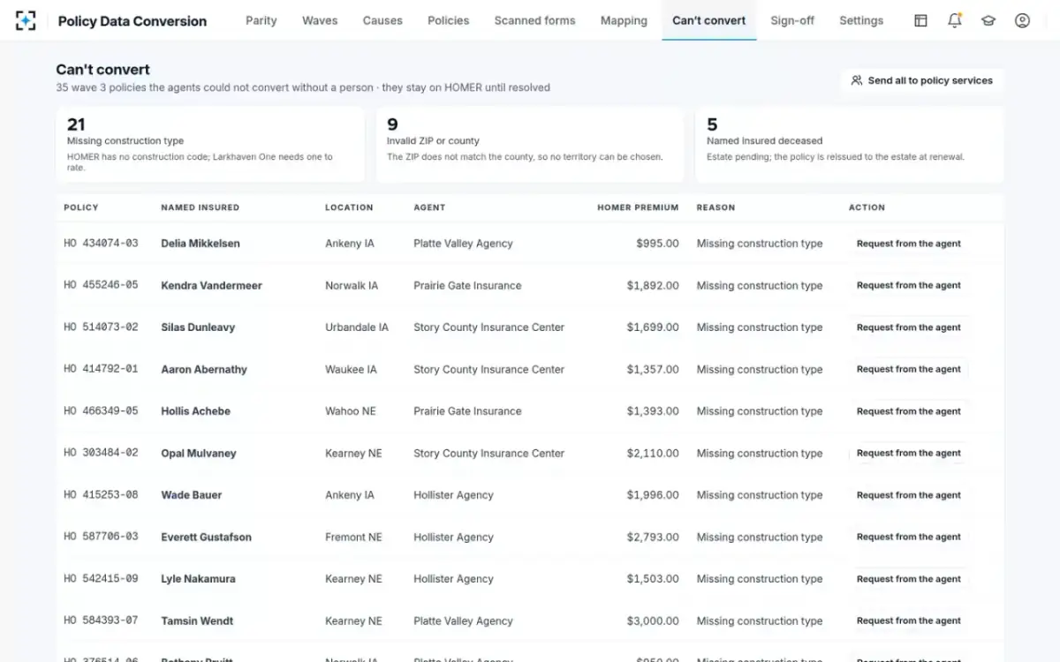
Task: Open the notifications bell
Action: pos(955,20)
